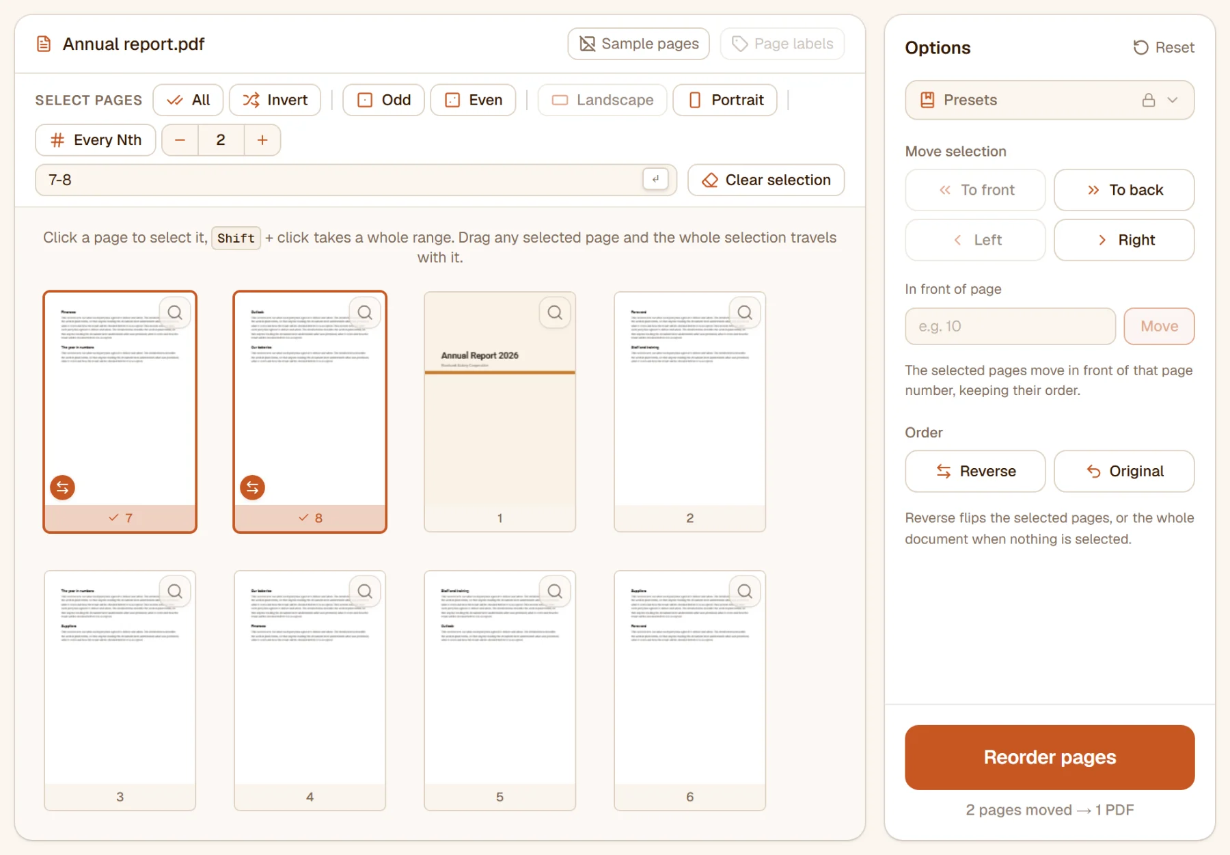The width and height of the screenshot is (1230, 855).
Task: Move selection To back
Action: (x=1124, y=190)
